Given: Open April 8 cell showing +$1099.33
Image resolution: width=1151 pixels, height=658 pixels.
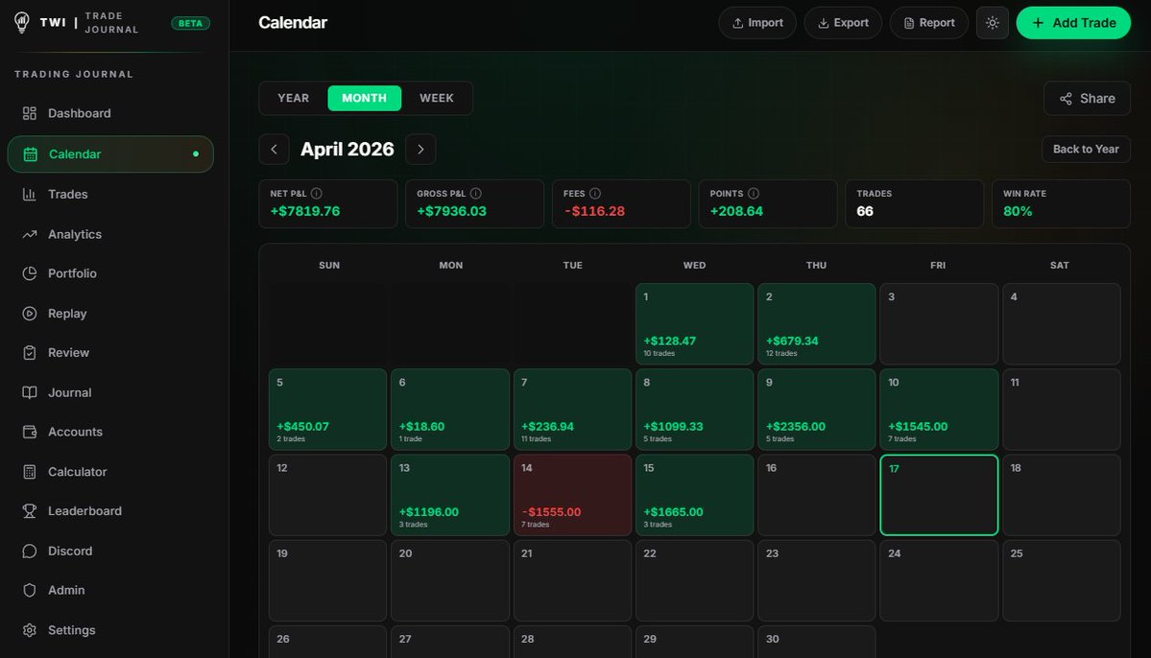Looking at the screenshot, I should [694, 410].
